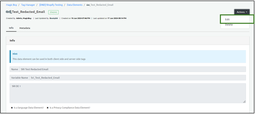
Task: Select the Info tab
Action: pyautogui.click(x=11, y=28)
